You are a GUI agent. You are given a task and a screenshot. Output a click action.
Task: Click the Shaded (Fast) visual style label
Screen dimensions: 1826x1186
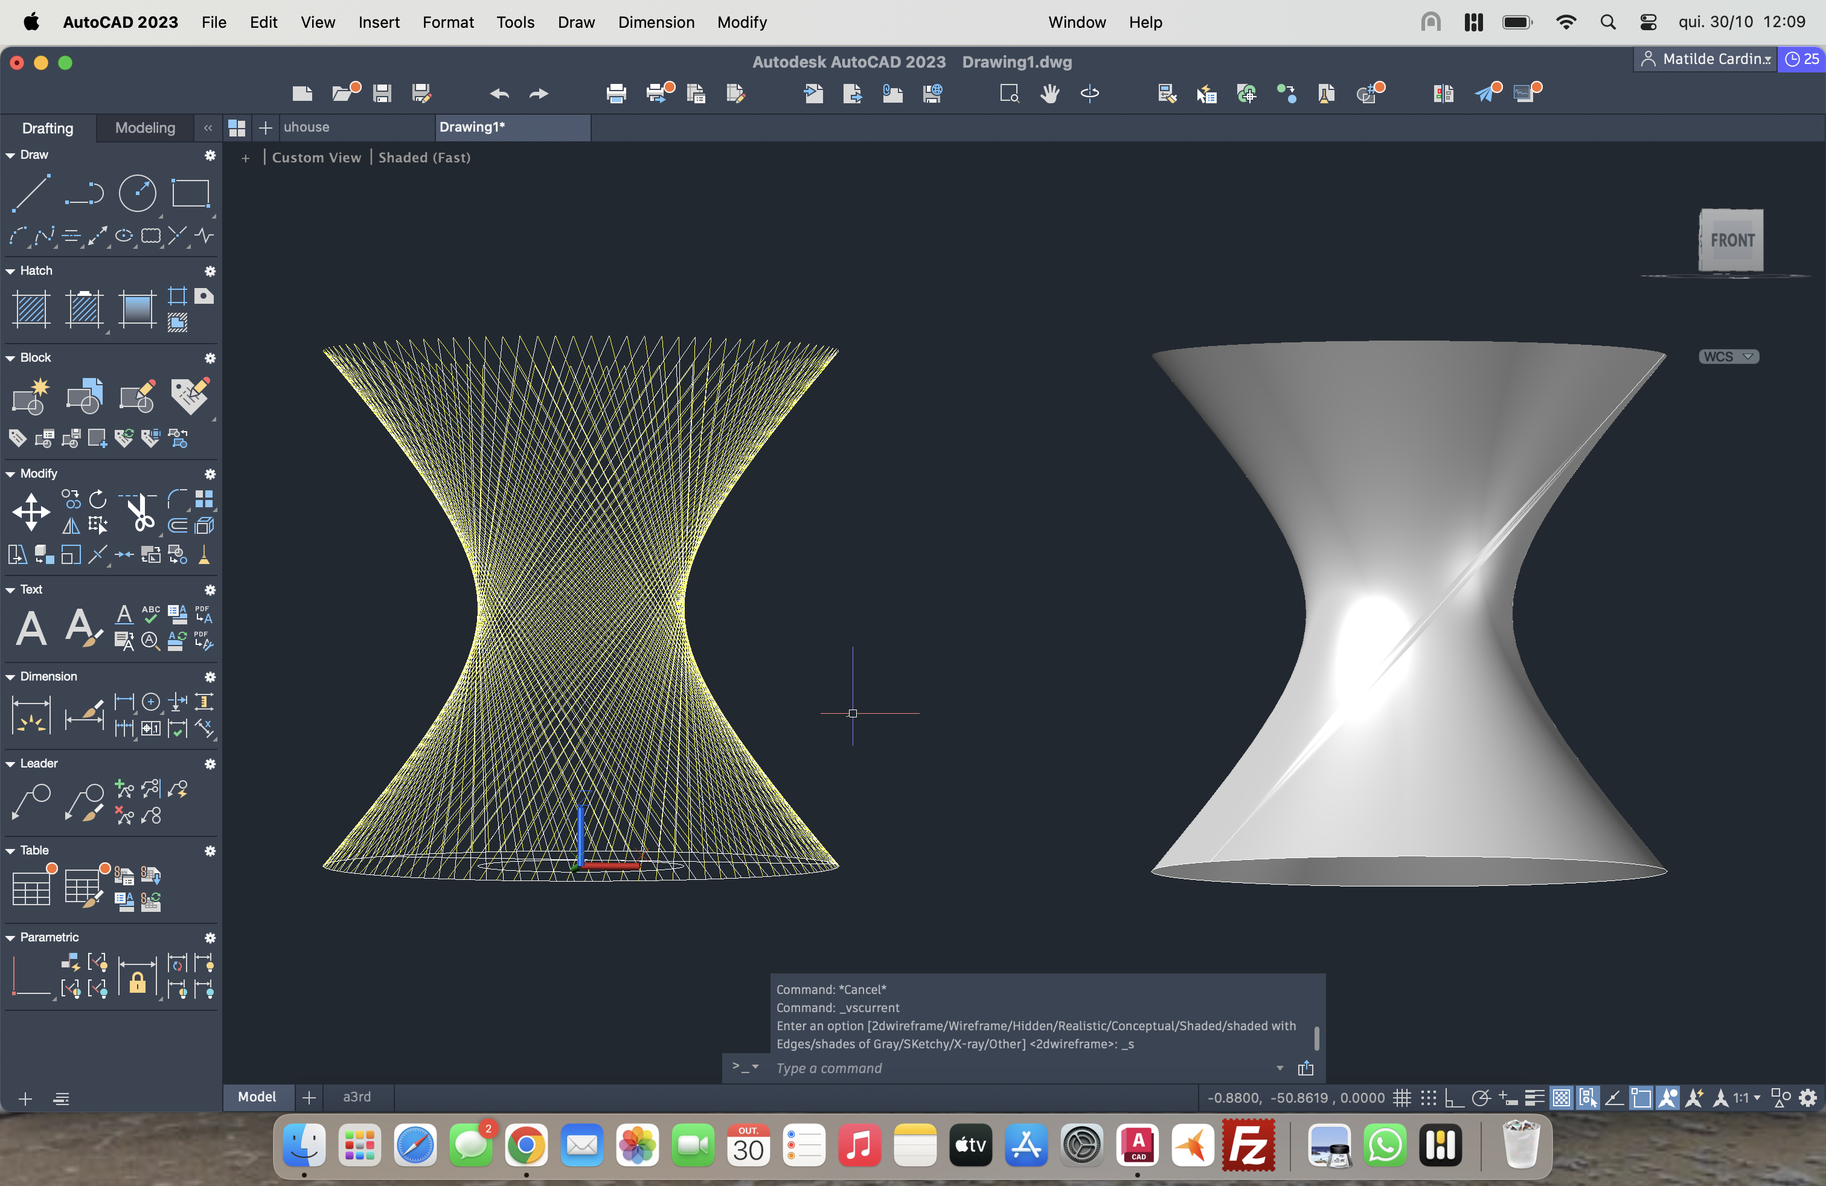click(x=424, y=157)
